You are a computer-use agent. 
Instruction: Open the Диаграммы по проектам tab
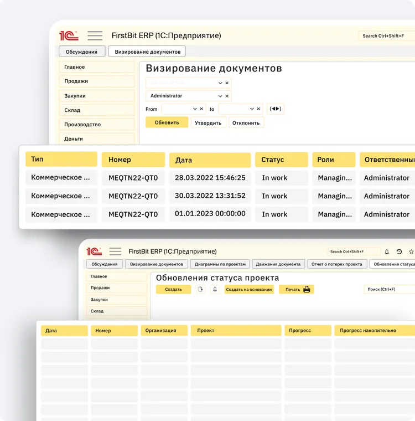tap(220, 264)
